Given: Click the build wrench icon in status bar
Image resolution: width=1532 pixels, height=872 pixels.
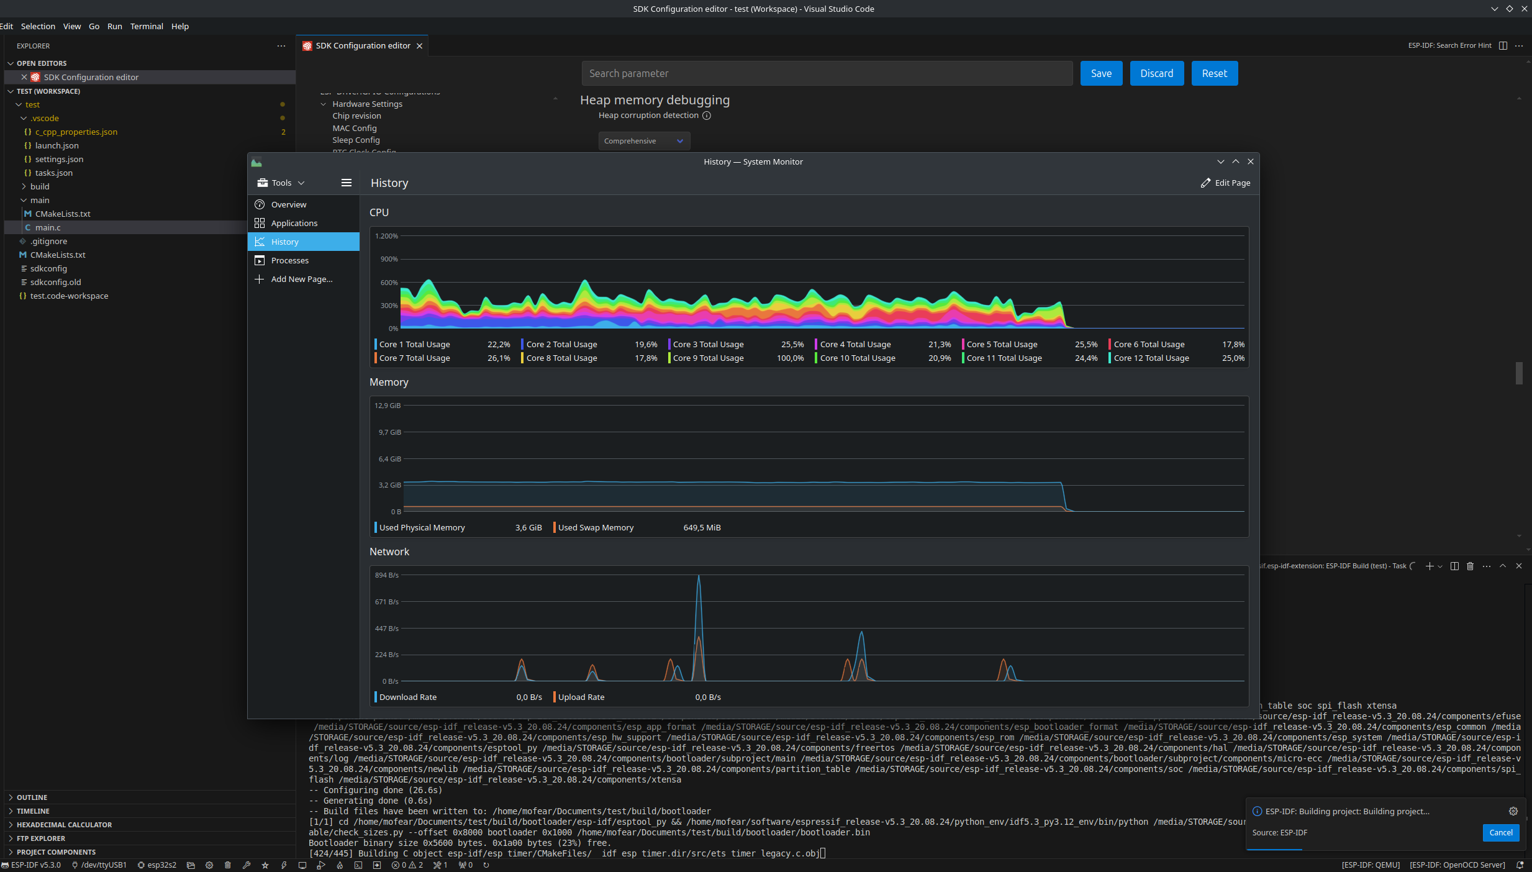Looking at the screenshot, I should [247, 865].
